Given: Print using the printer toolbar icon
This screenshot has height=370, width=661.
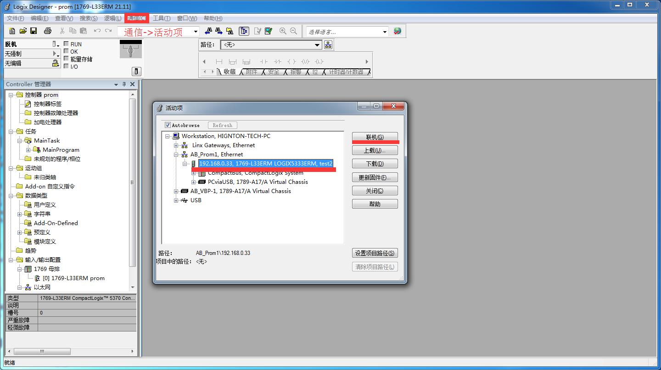Looking at the screenshot, I should click(47, 31).
